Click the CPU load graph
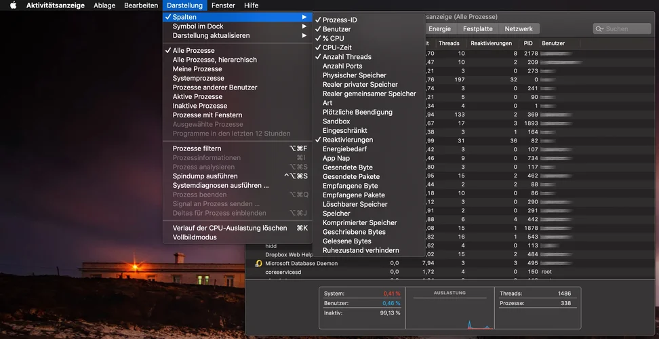Image resolution: width=659 pixels, height=339 pixels. 448,312
